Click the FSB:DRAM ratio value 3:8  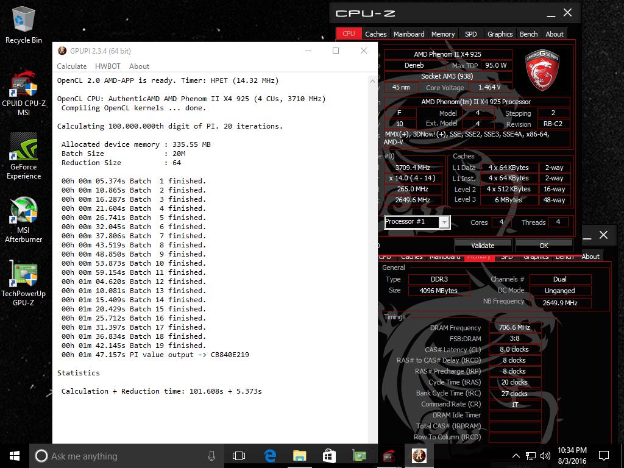pos(514,338)
